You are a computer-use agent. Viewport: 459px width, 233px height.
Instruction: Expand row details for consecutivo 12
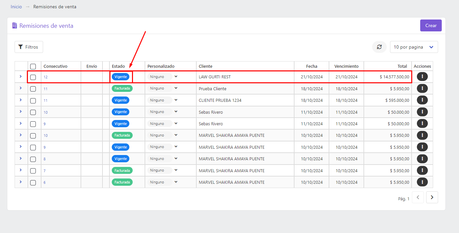point(21,76)
